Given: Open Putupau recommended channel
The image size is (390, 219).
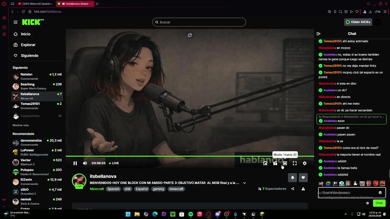Looking at the screenshot, I should 37,172.
